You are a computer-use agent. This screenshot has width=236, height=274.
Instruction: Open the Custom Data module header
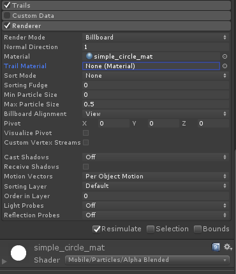(x=116, y=15)
